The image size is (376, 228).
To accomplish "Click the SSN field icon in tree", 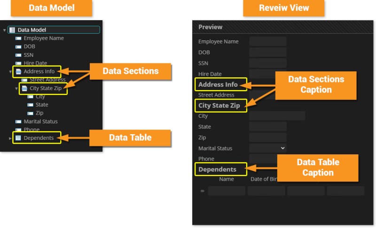I will (x=18, y=55).
